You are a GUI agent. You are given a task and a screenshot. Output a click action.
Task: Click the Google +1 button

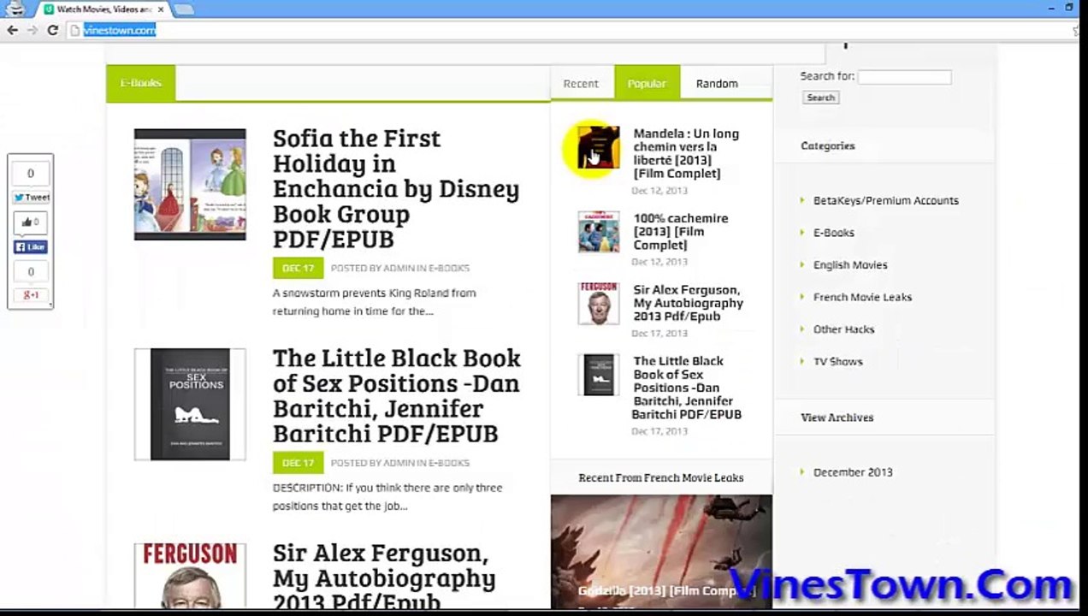[x=31, y=295]
